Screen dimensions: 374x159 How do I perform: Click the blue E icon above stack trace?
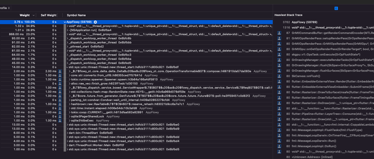click(336, 8)
